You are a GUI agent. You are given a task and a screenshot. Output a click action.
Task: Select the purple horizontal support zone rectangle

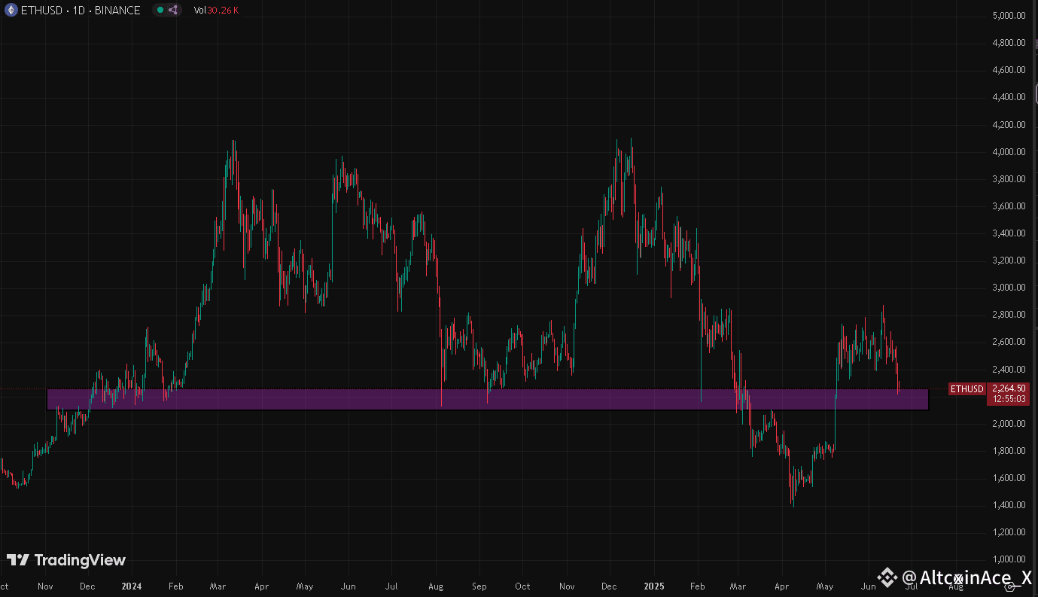[x=488, y=399]
